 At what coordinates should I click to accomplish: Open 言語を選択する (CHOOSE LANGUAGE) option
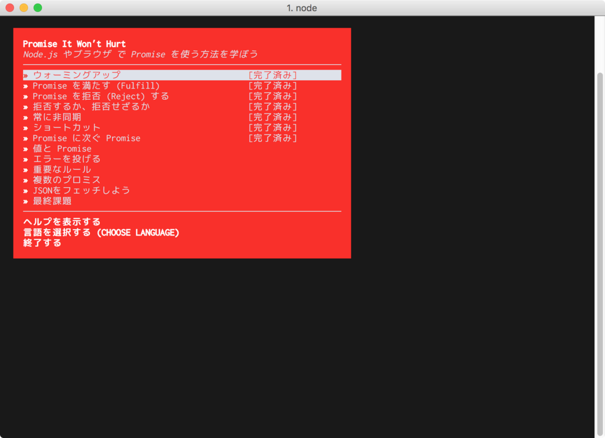click(101, 232)
